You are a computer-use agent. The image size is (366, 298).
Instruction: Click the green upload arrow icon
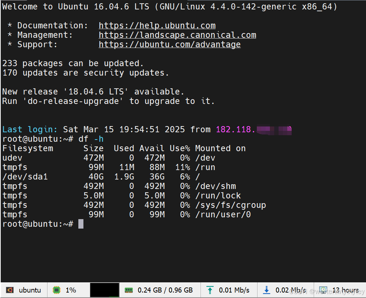tap(210, 290)
